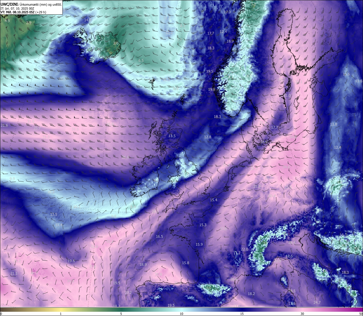Click the map value 22.0
This screenshot has height=316, width=363.
244,249
